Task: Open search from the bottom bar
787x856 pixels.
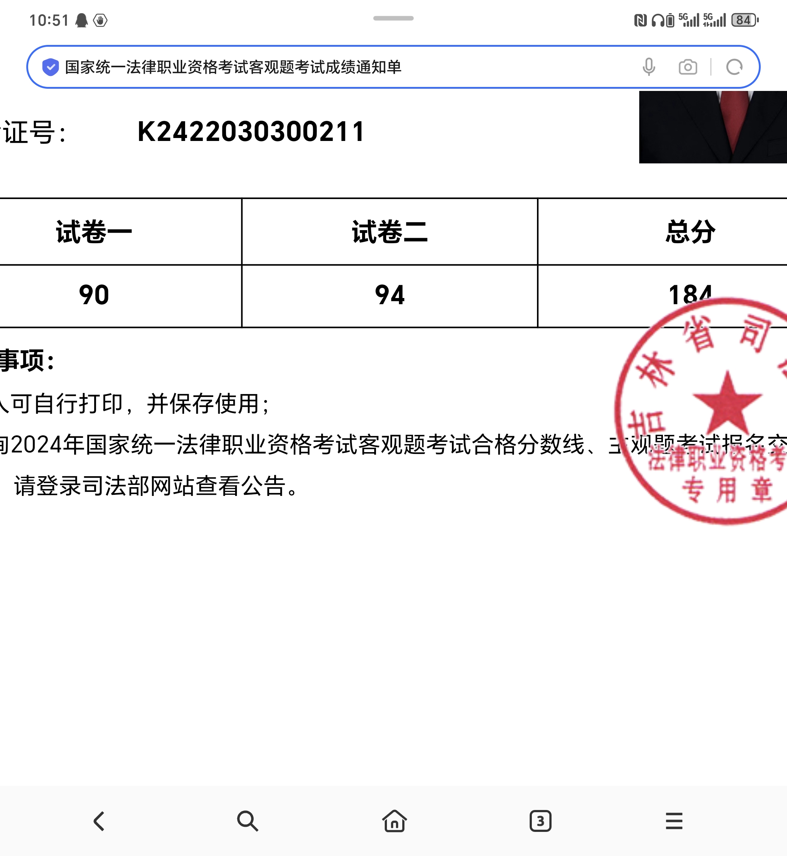Action: pos(247,821)
